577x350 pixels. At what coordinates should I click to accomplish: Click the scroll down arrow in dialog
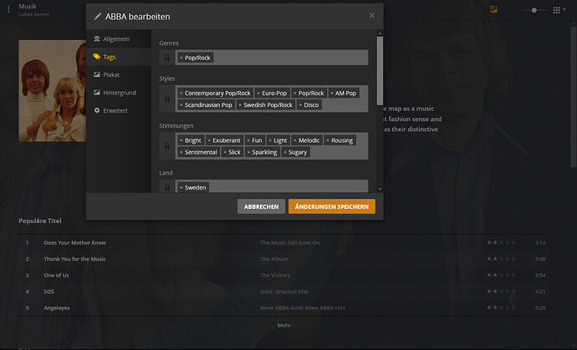[380, 189]
